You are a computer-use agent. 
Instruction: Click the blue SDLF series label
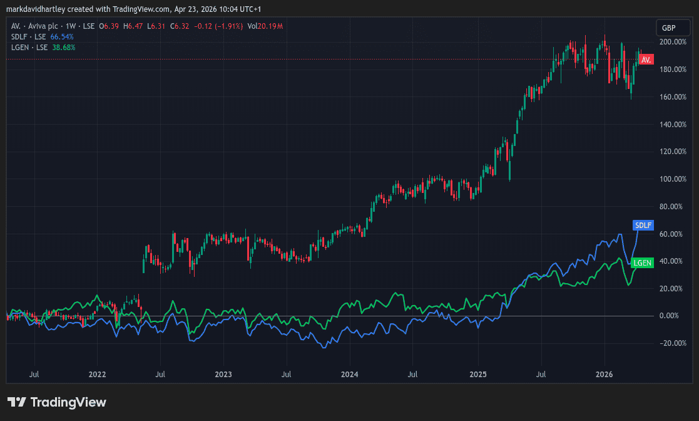point(643,225)
